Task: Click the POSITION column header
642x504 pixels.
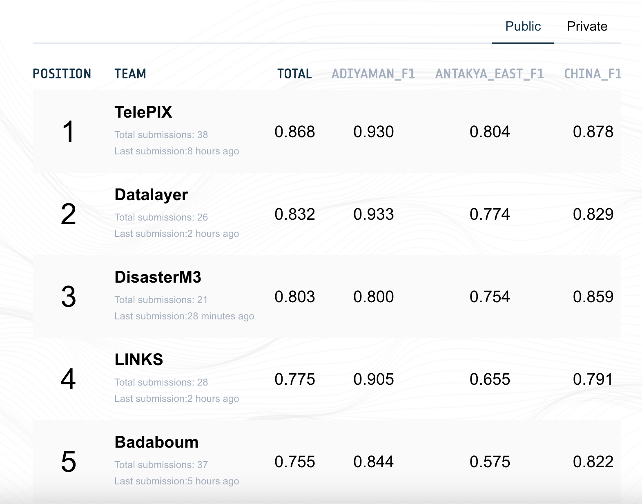Action: click(x=62, y=74)
